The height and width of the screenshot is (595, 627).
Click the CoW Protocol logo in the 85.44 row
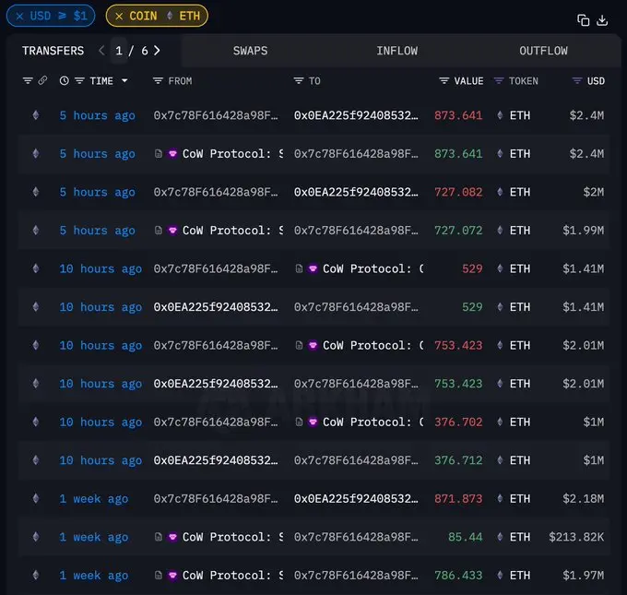pyautogui.click(x=172, y=537)
